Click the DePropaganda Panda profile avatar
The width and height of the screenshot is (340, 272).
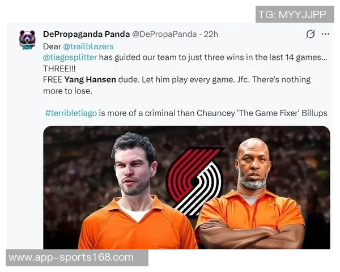click(x=27, y=40)
